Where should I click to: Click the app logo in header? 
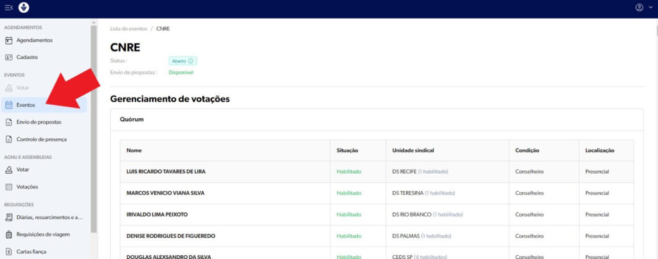pos(24,8)
